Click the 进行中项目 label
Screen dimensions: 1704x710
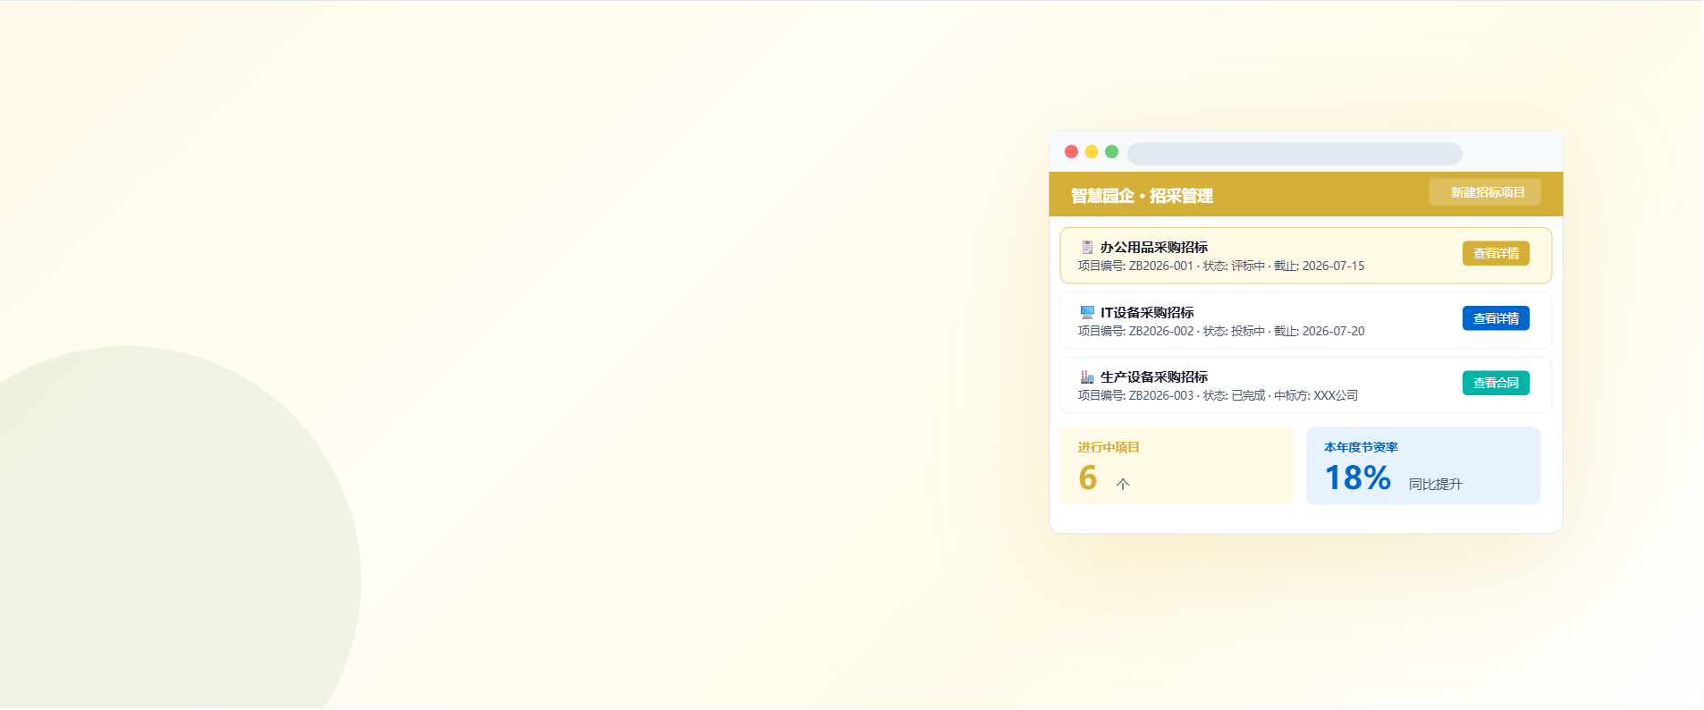pos(1109,447)
